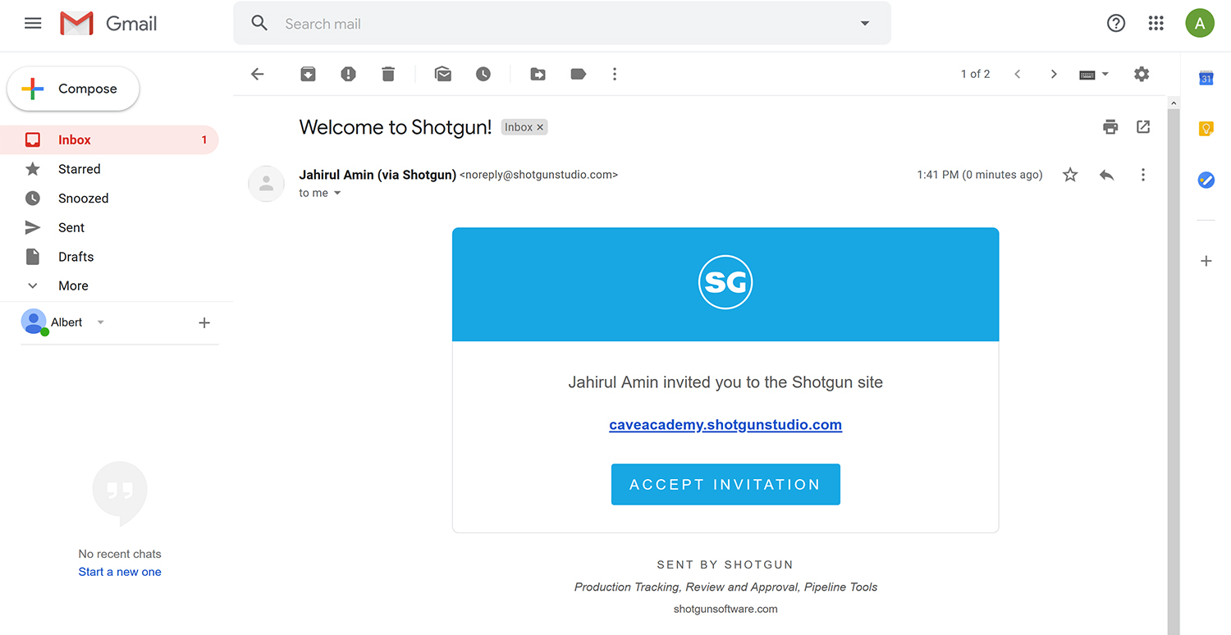This screenshot has width=1231, height=635.
Task: Report the email as spam
Action: click(348, 74)
